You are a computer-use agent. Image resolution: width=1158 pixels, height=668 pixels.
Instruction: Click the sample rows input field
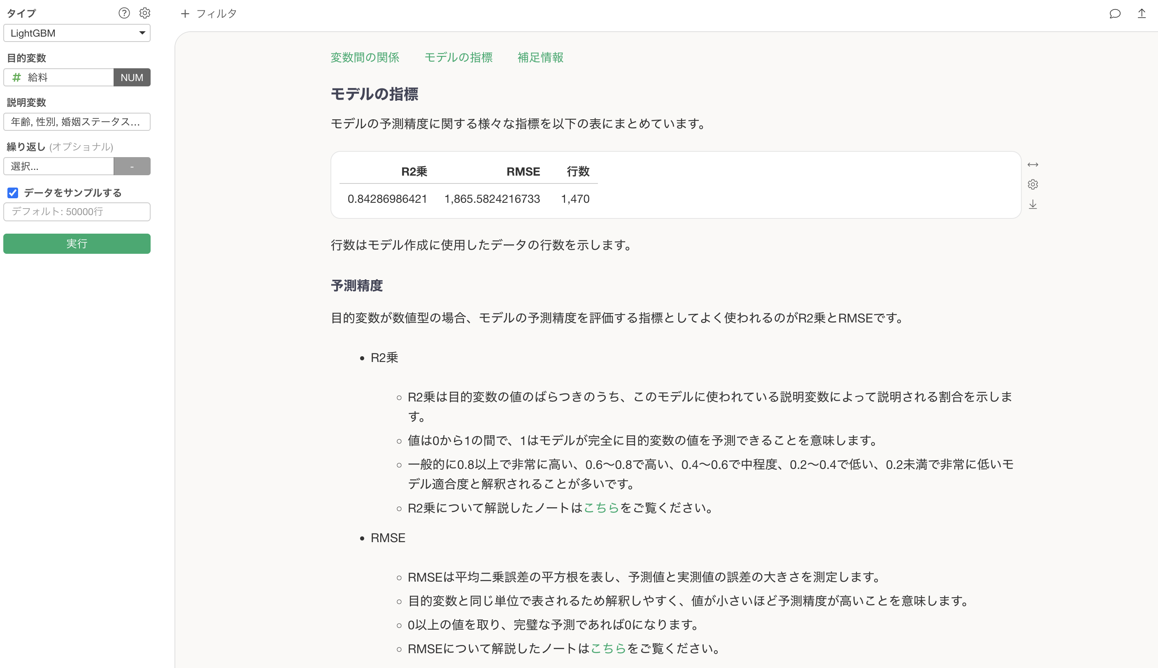tap(77, 211)
